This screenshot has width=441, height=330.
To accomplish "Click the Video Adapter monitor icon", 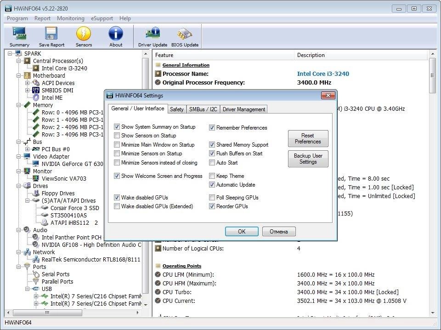I will pyautogui.click(x=27, y=156).
